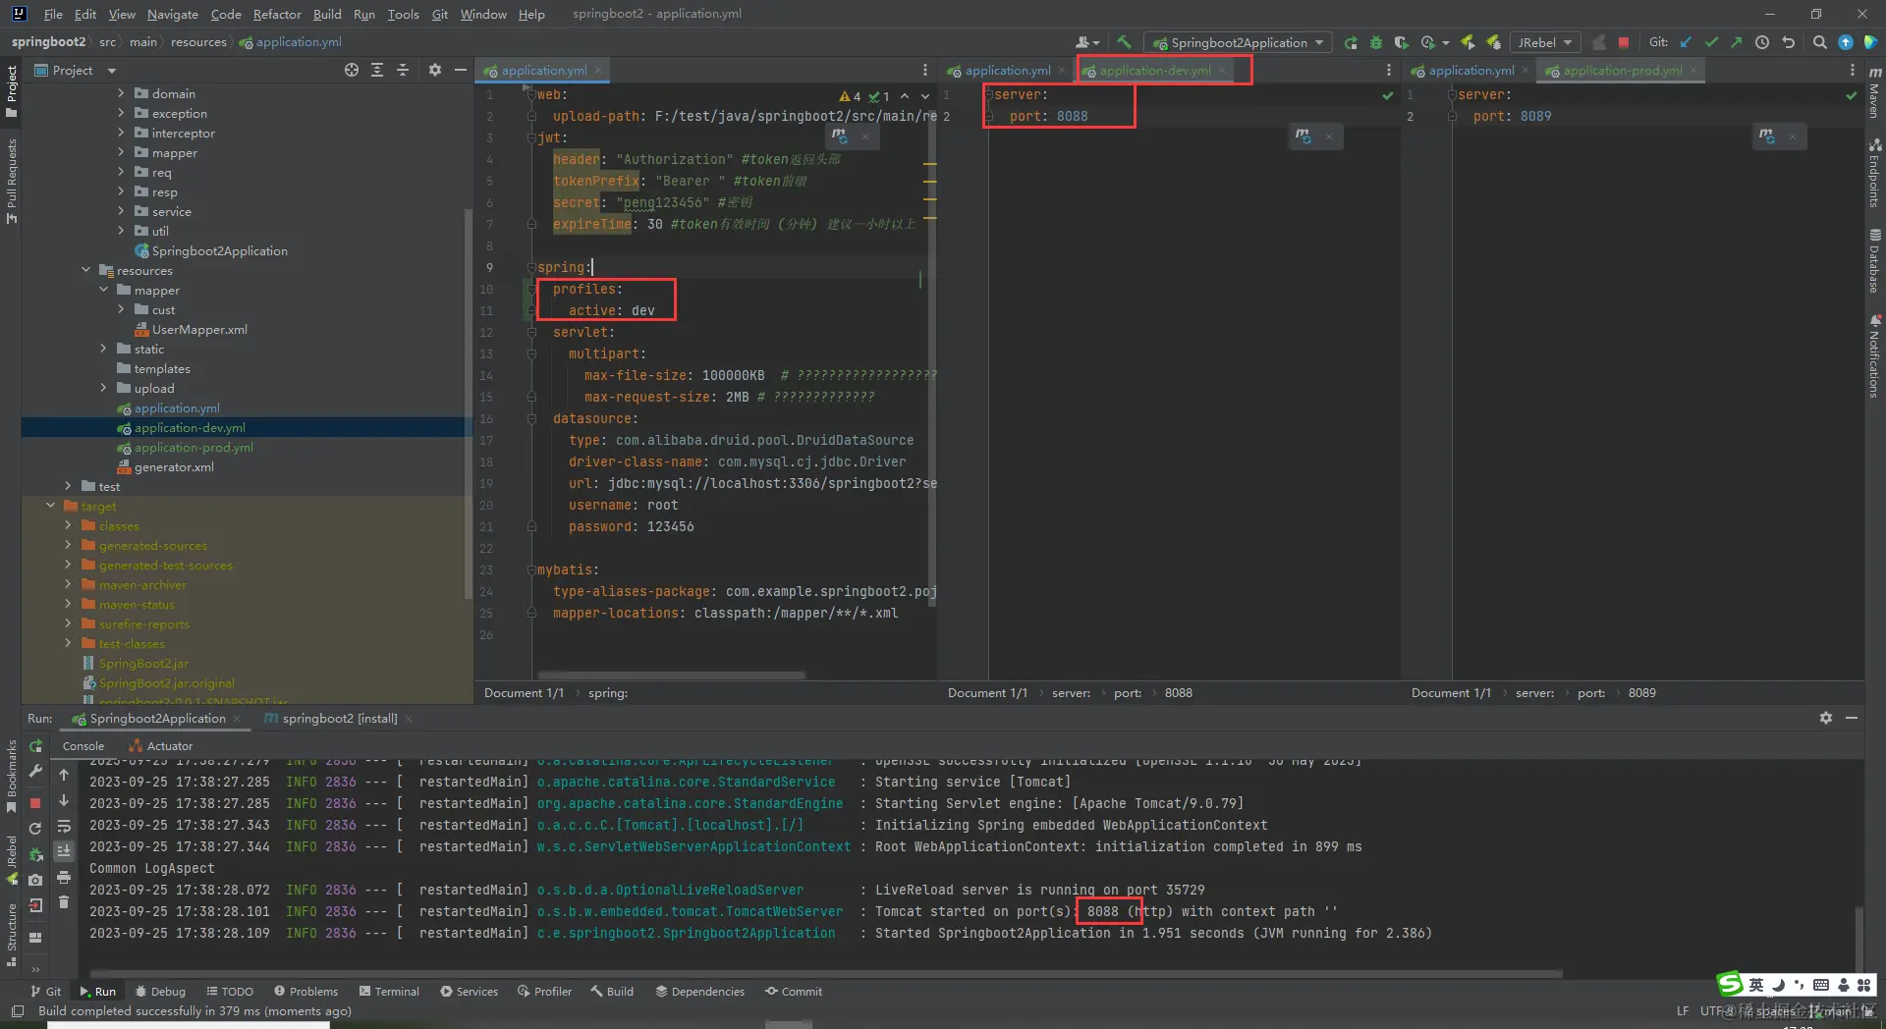1886x1029 pixels.
Task: Collapse the mapper folder under resources
Action: click(x=103, y=290)
